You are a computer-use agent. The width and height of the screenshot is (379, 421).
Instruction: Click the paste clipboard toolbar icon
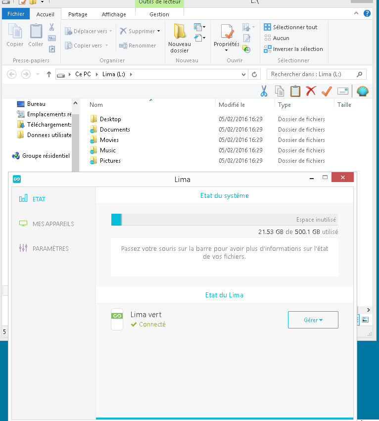295,91
